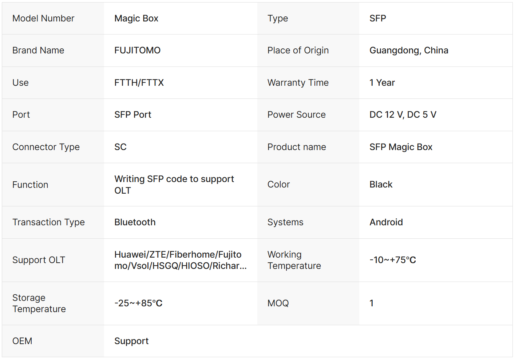
Task: Select the 1 Year warranty value
Action: pos(382,83)
